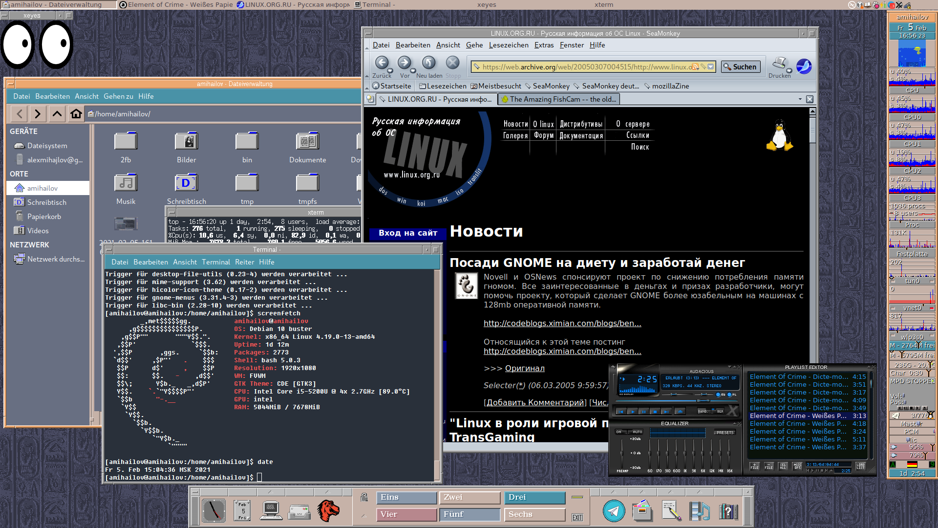This screenshot has height=528, width=938.
Task: Toggle the EQ window button in Audacious
Action: click(721, 395)
